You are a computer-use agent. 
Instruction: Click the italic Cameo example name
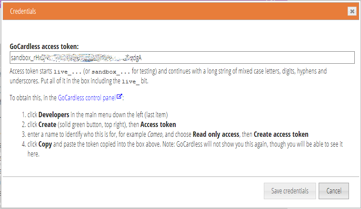(155, 134)
